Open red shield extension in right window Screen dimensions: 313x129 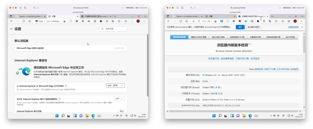click(240, 21)
